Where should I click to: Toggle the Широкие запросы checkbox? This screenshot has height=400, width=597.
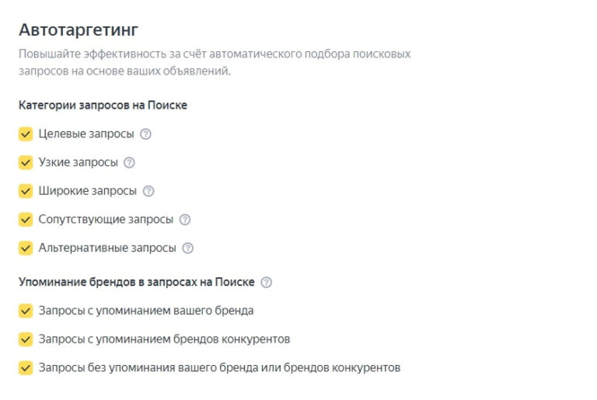click(26, 191)
